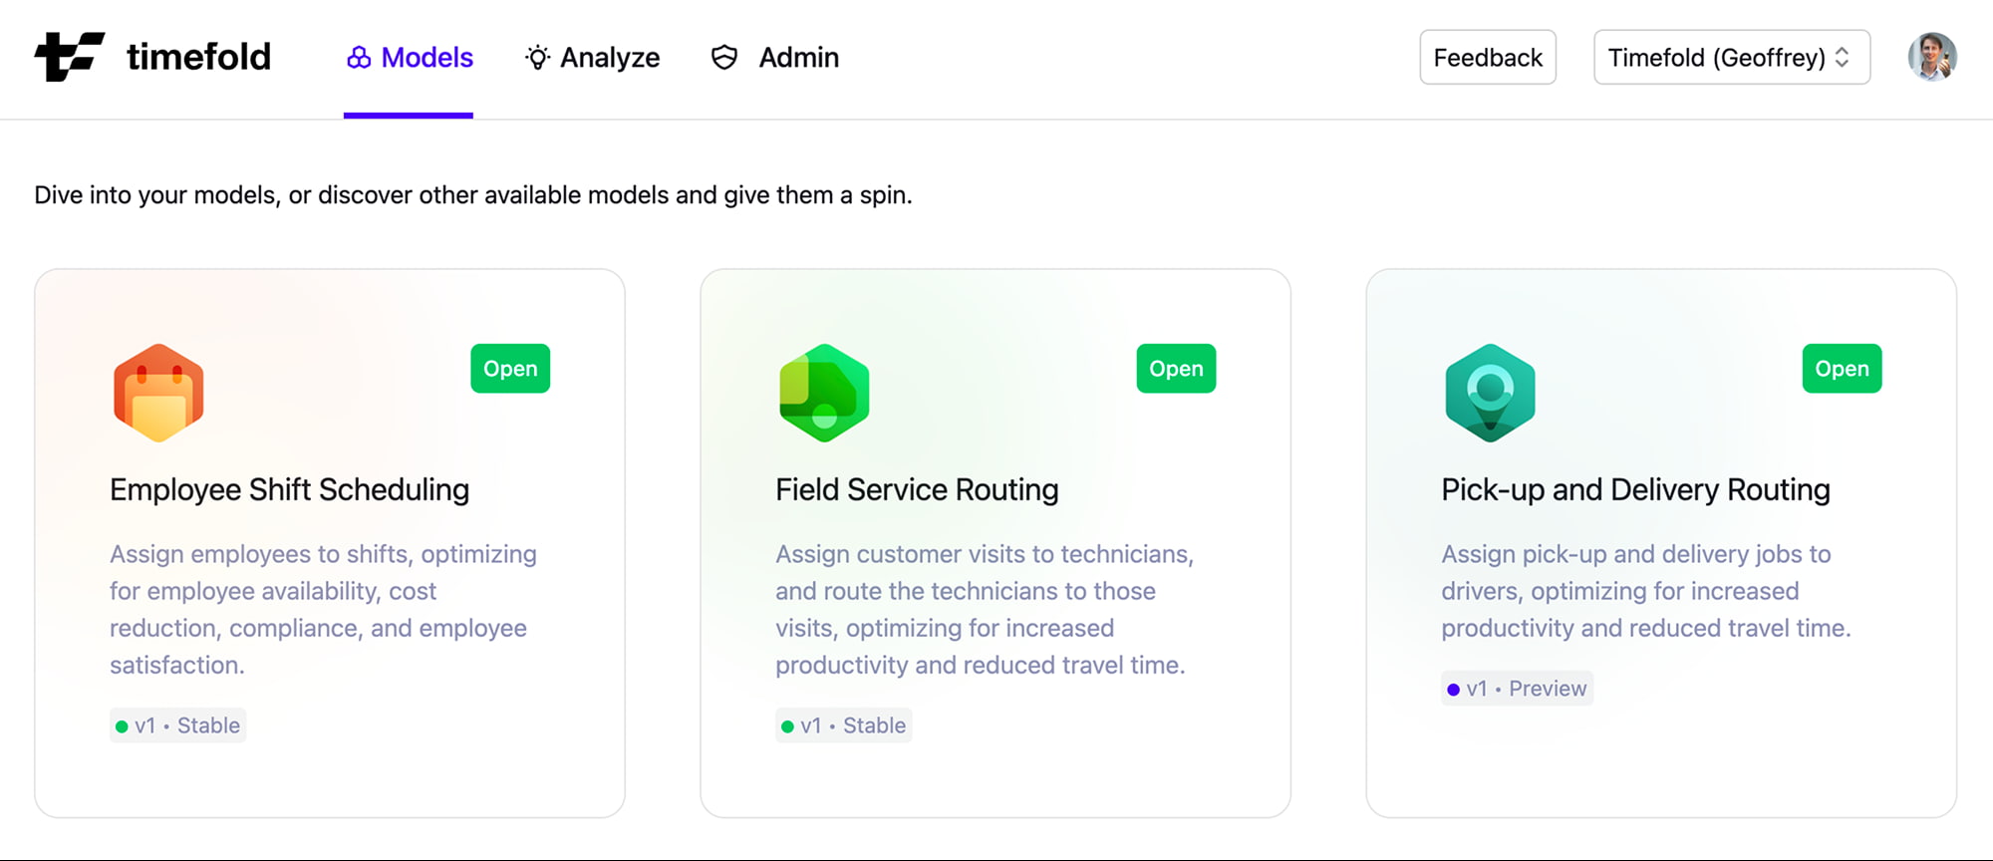Select the Models navigation icon
The image size is (1993, 861).
tap(357, 58)
